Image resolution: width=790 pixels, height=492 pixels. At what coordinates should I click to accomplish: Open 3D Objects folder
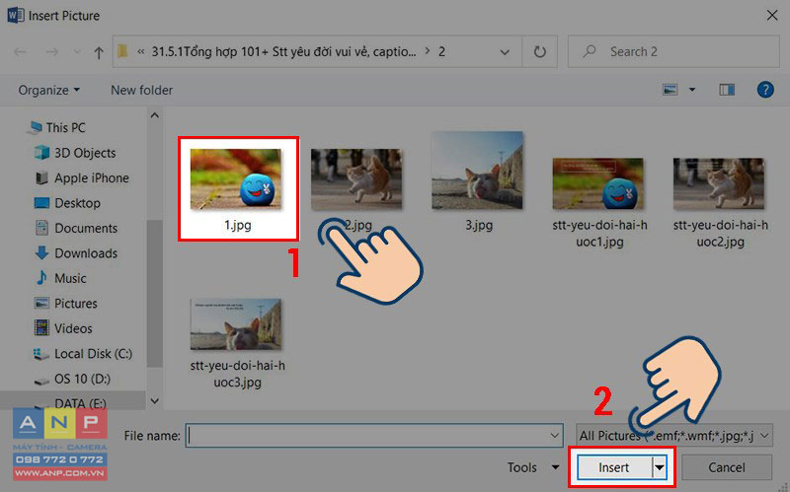pos(75,153)
